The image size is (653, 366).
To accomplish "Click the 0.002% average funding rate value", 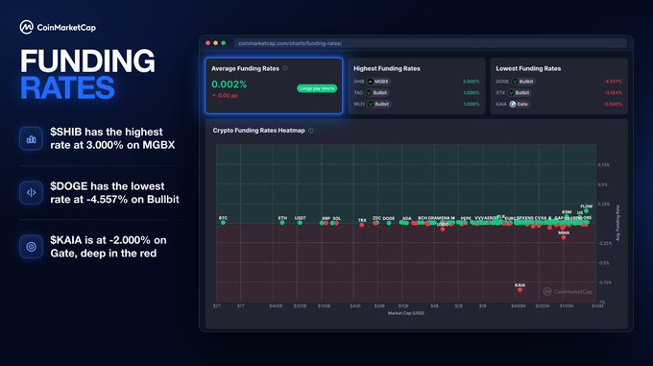I will 230,85.
